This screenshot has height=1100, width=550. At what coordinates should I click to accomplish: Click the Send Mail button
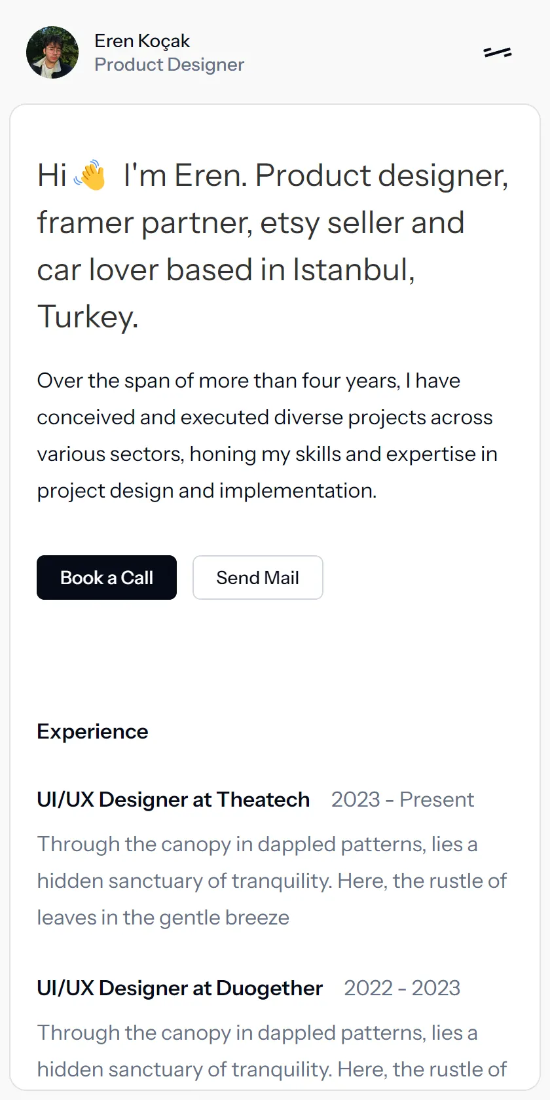tap(258, 577)
